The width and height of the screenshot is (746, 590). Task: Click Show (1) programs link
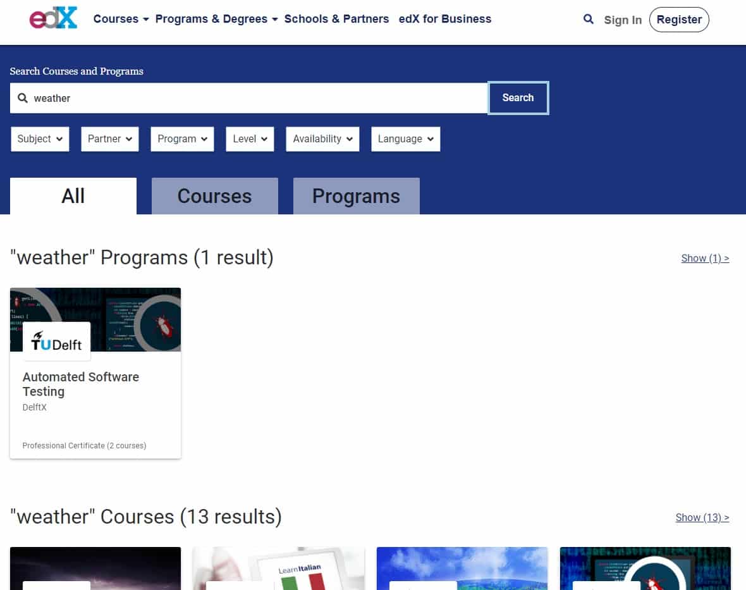pos(705,259)
